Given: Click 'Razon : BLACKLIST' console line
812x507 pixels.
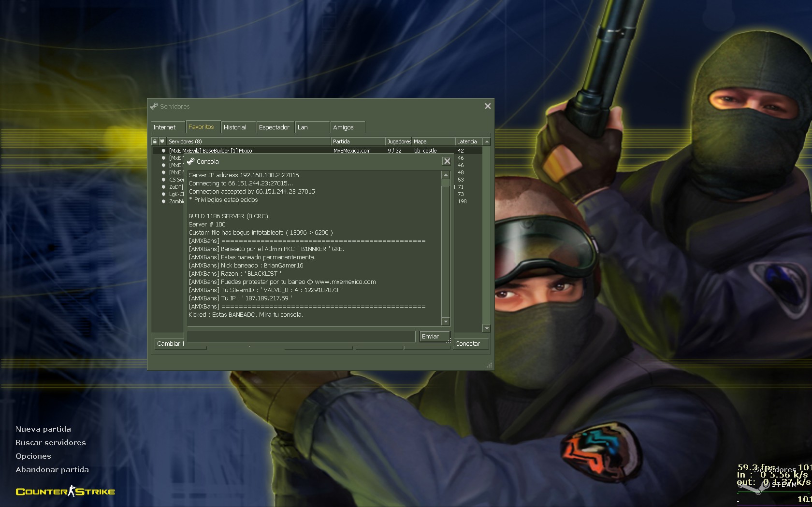Looking at the screenshot, I should pos(235,274).
